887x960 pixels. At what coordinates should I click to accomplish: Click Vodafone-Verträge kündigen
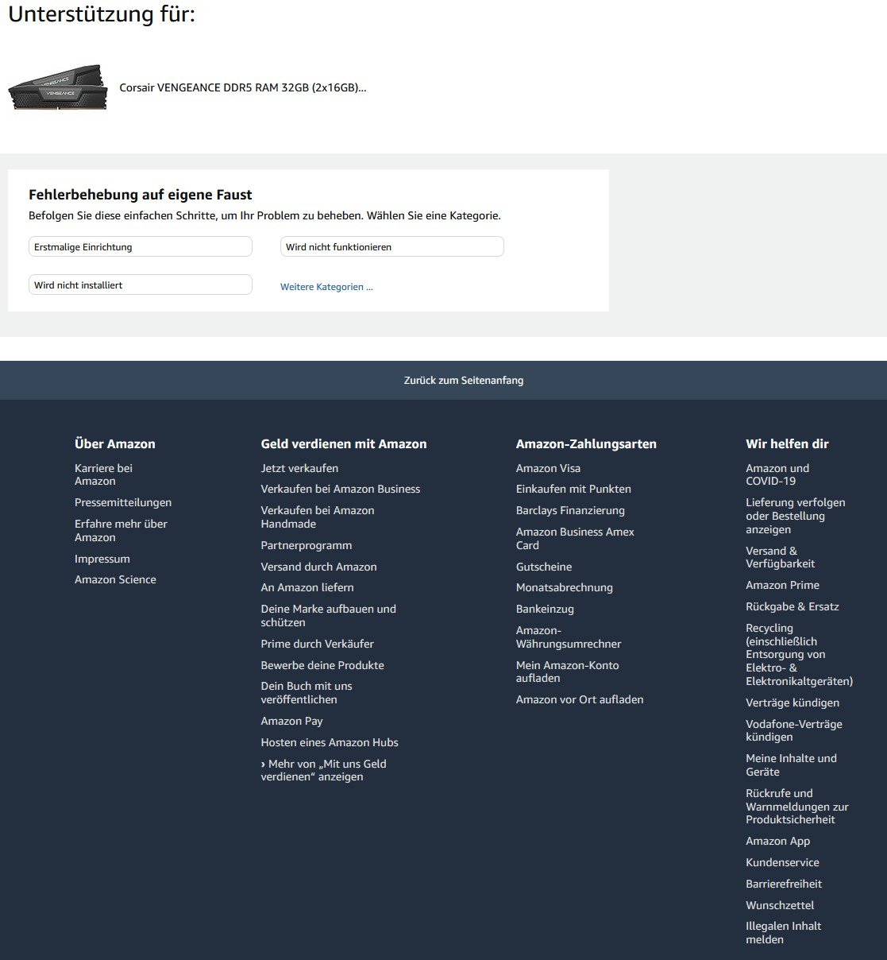point(794,730)
